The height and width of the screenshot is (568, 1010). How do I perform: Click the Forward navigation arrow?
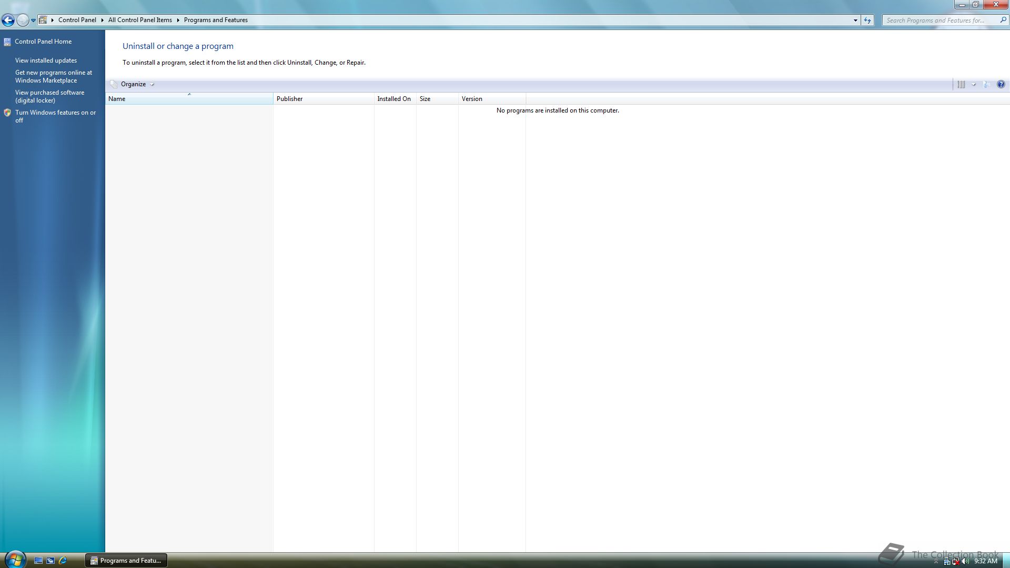pyautogui.click(x=23, y=20)
